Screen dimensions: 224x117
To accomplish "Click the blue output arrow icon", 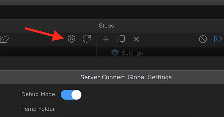I will tap(218, 39).
